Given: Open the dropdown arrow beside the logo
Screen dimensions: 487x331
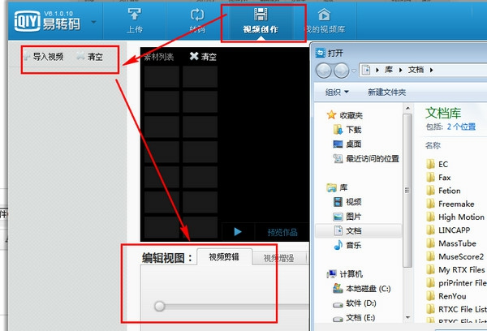Looking at the screenshot, I should pyautogui.click(x=97, y=22).
